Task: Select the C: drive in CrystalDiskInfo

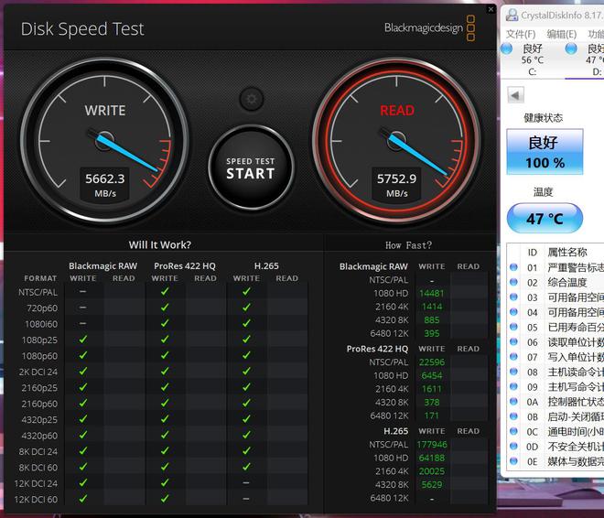Action: click(533, 59)
